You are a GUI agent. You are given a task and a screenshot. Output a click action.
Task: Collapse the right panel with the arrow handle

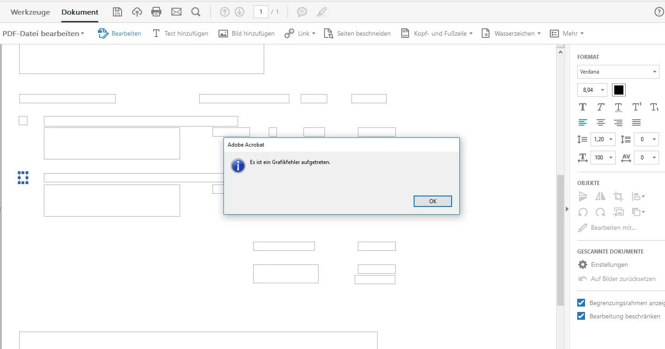pos(567,209)
